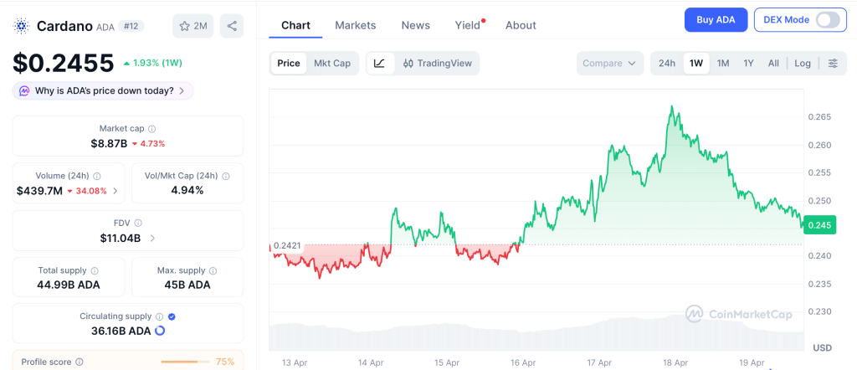Click the FDV info icon

138,223
